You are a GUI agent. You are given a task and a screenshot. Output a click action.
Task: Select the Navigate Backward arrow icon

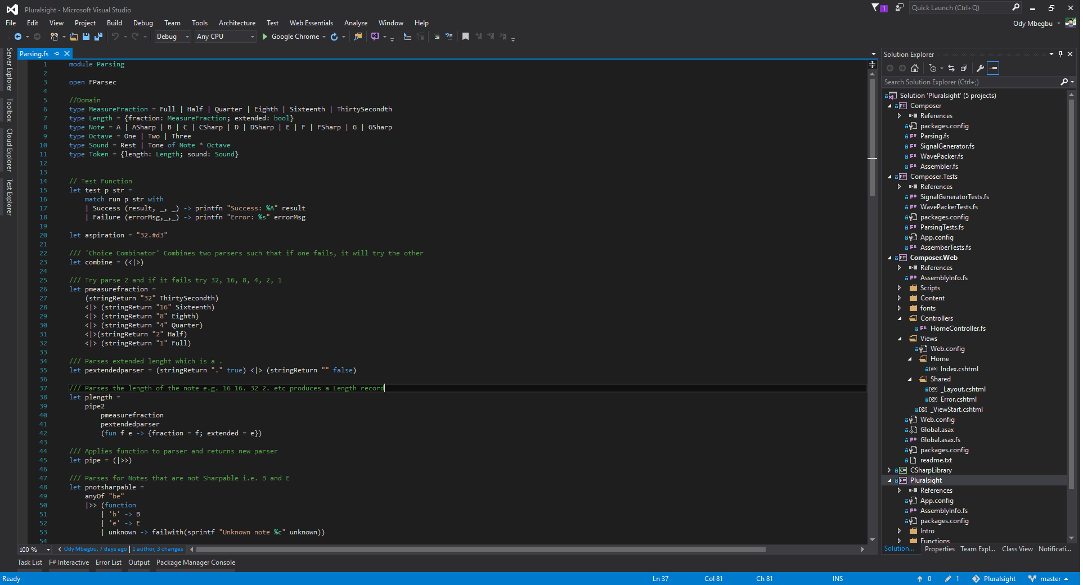coord(17,37)
